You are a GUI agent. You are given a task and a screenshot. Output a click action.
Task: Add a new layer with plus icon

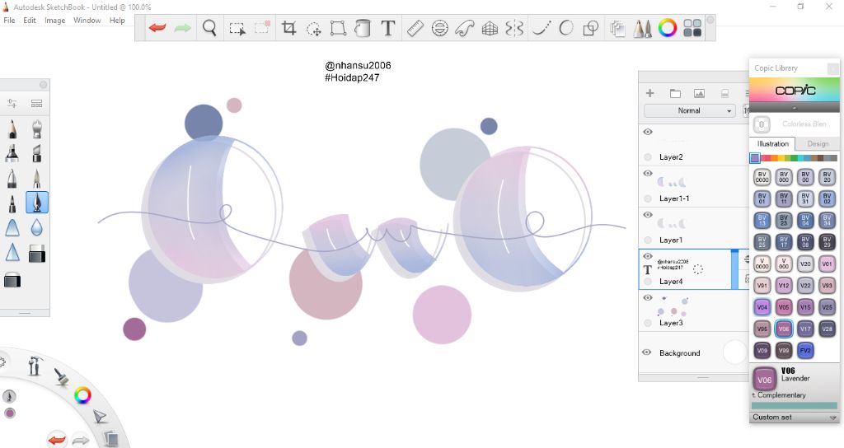(x=649, y=93)
